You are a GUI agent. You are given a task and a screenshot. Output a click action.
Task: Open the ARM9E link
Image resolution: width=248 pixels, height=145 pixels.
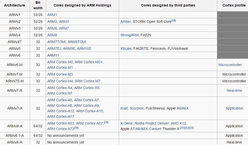click(x=69, y=49)
